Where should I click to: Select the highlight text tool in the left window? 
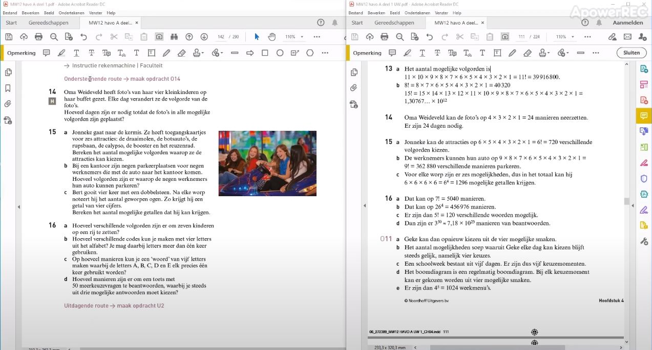tap(61, 53)
